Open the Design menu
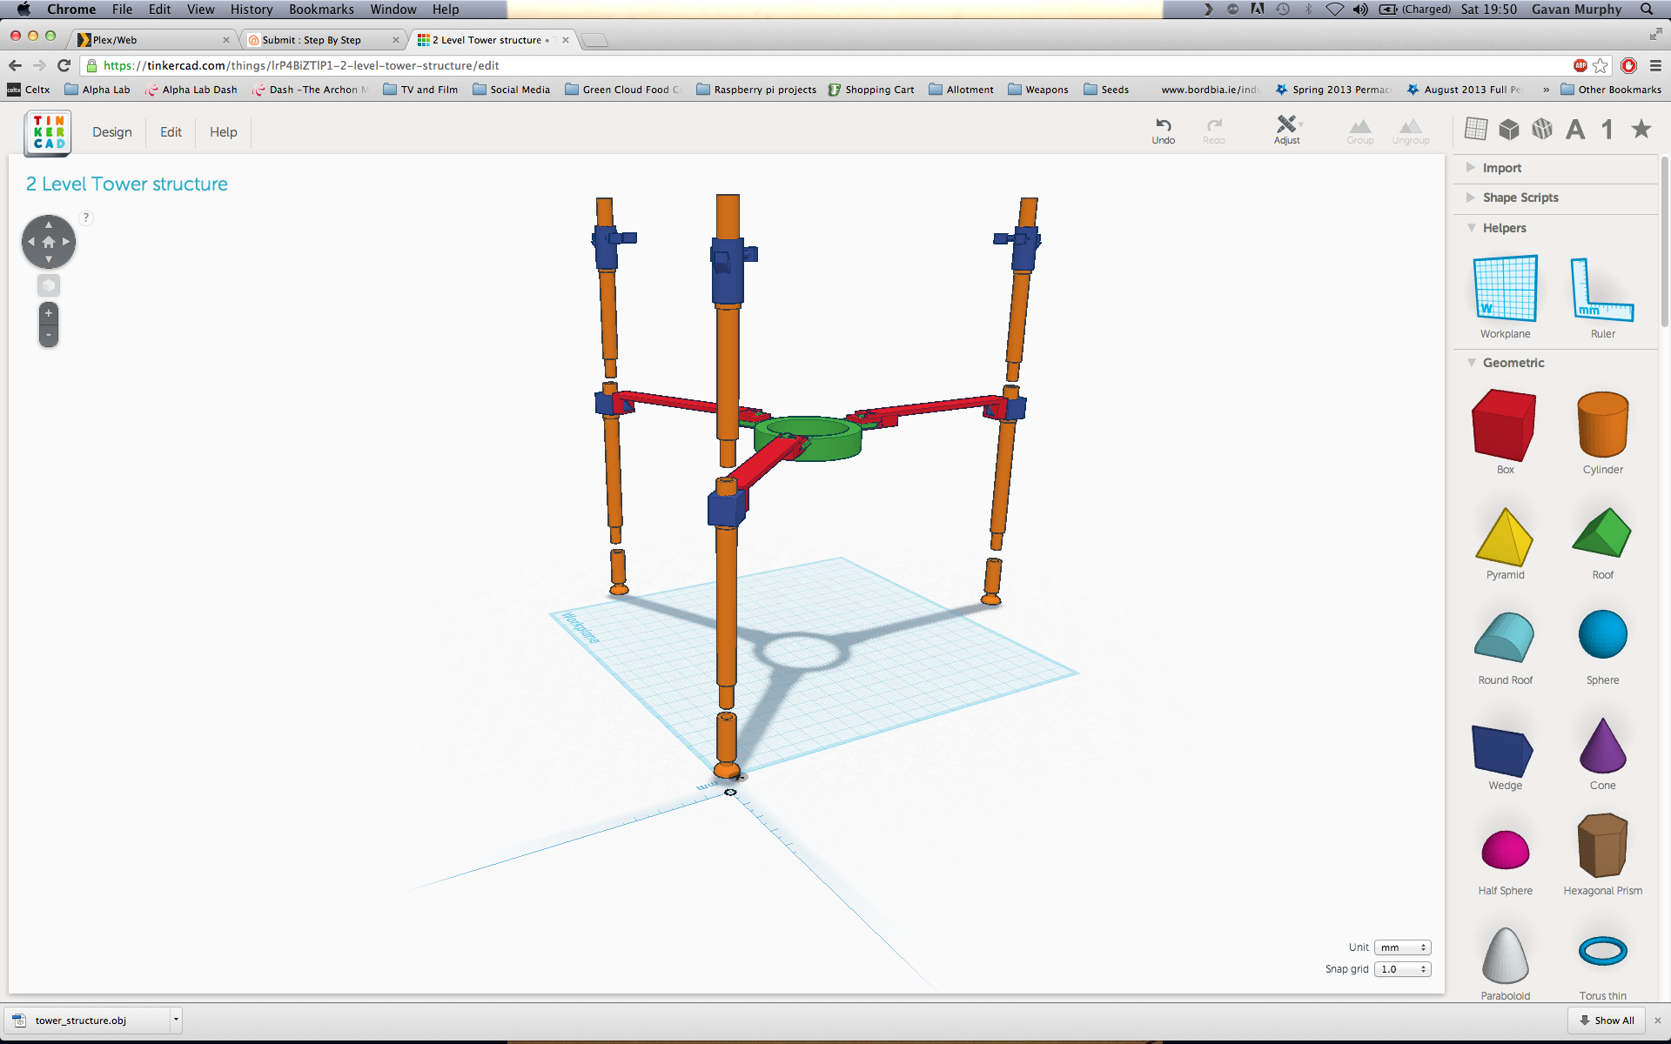Screen dimensions: 1671x1044 112,132
